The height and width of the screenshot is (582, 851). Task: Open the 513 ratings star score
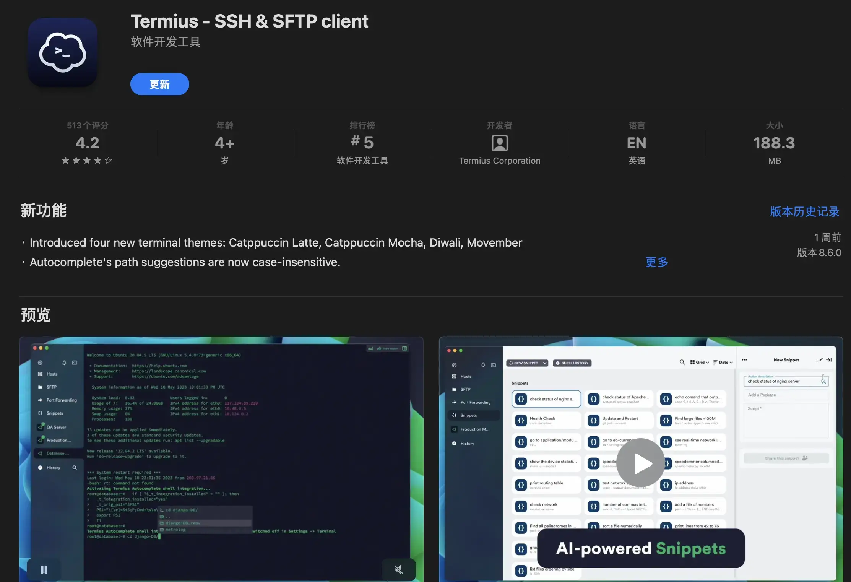(x=87, y=143)
